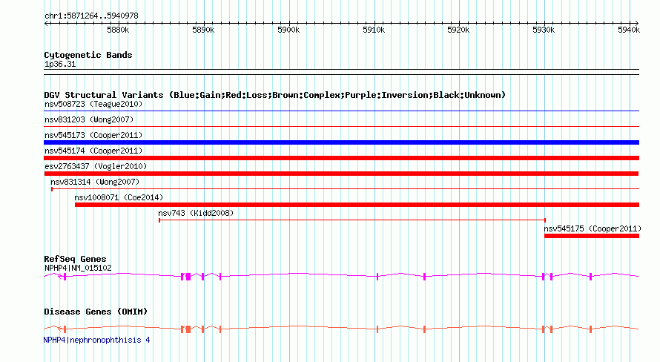Click the red bar under nsv1008071
The image size is (660, 362).
coord(357,205)
